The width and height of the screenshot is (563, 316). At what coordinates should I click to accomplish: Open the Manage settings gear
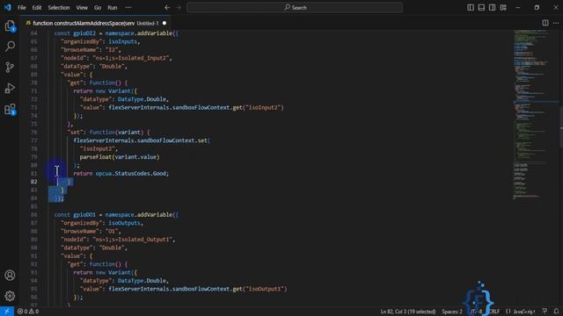tap(10, 296)
